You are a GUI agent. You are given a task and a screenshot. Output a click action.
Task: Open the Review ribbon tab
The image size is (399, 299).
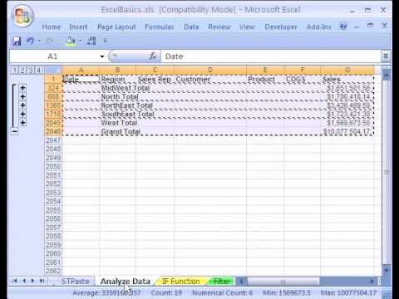click(x=219, y=27)
